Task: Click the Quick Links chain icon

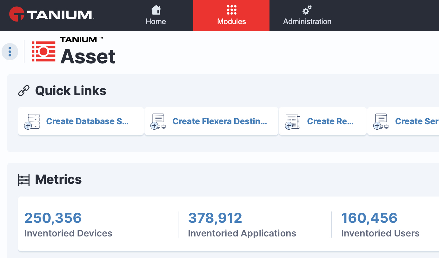Action: coord(24,91)
